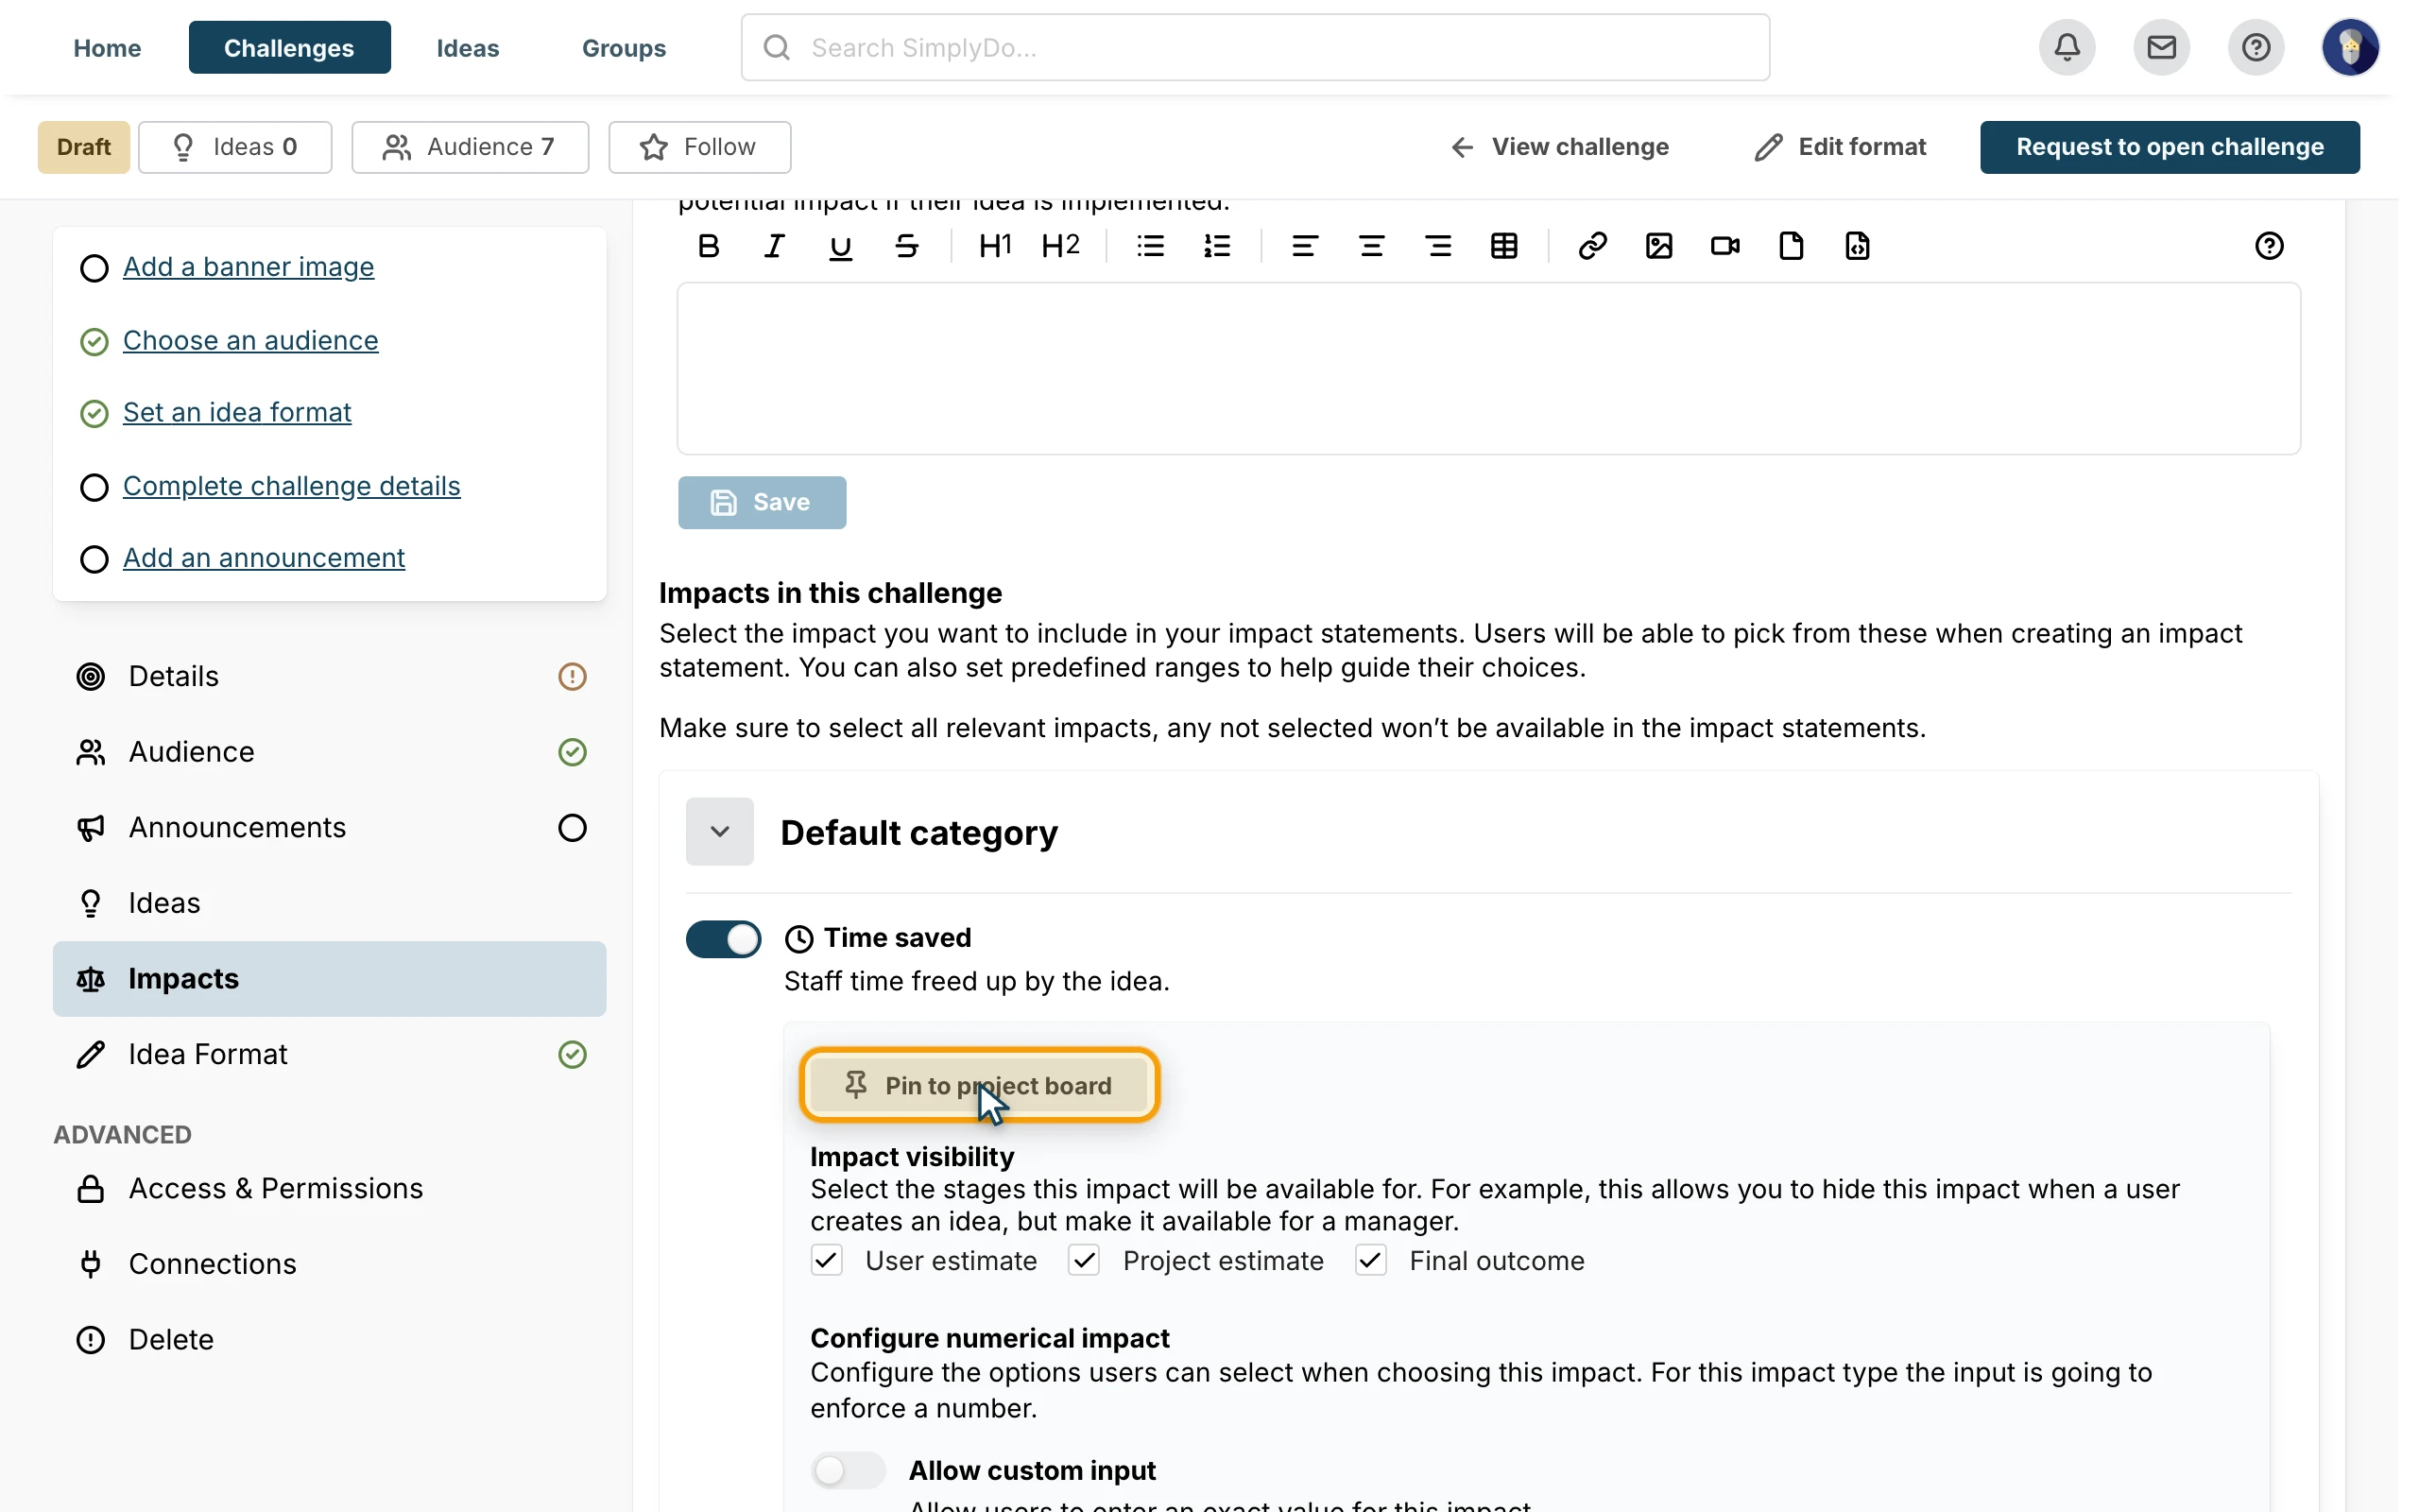Collapse the Default category section
The width and height of the screenshot is (2419, 1512).
point(720,831)
